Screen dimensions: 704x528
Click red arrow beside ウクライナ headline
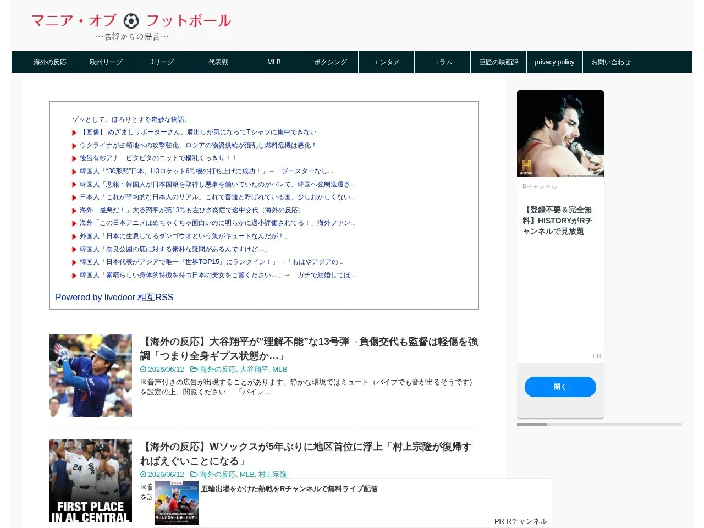(x=74, y=146)
